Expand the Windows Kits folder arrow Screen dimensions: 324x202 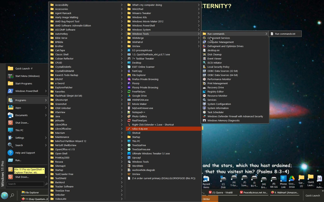click(199, 17)
